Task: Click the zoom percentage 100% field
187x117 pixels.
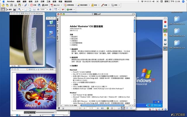Action: (43, 9)
